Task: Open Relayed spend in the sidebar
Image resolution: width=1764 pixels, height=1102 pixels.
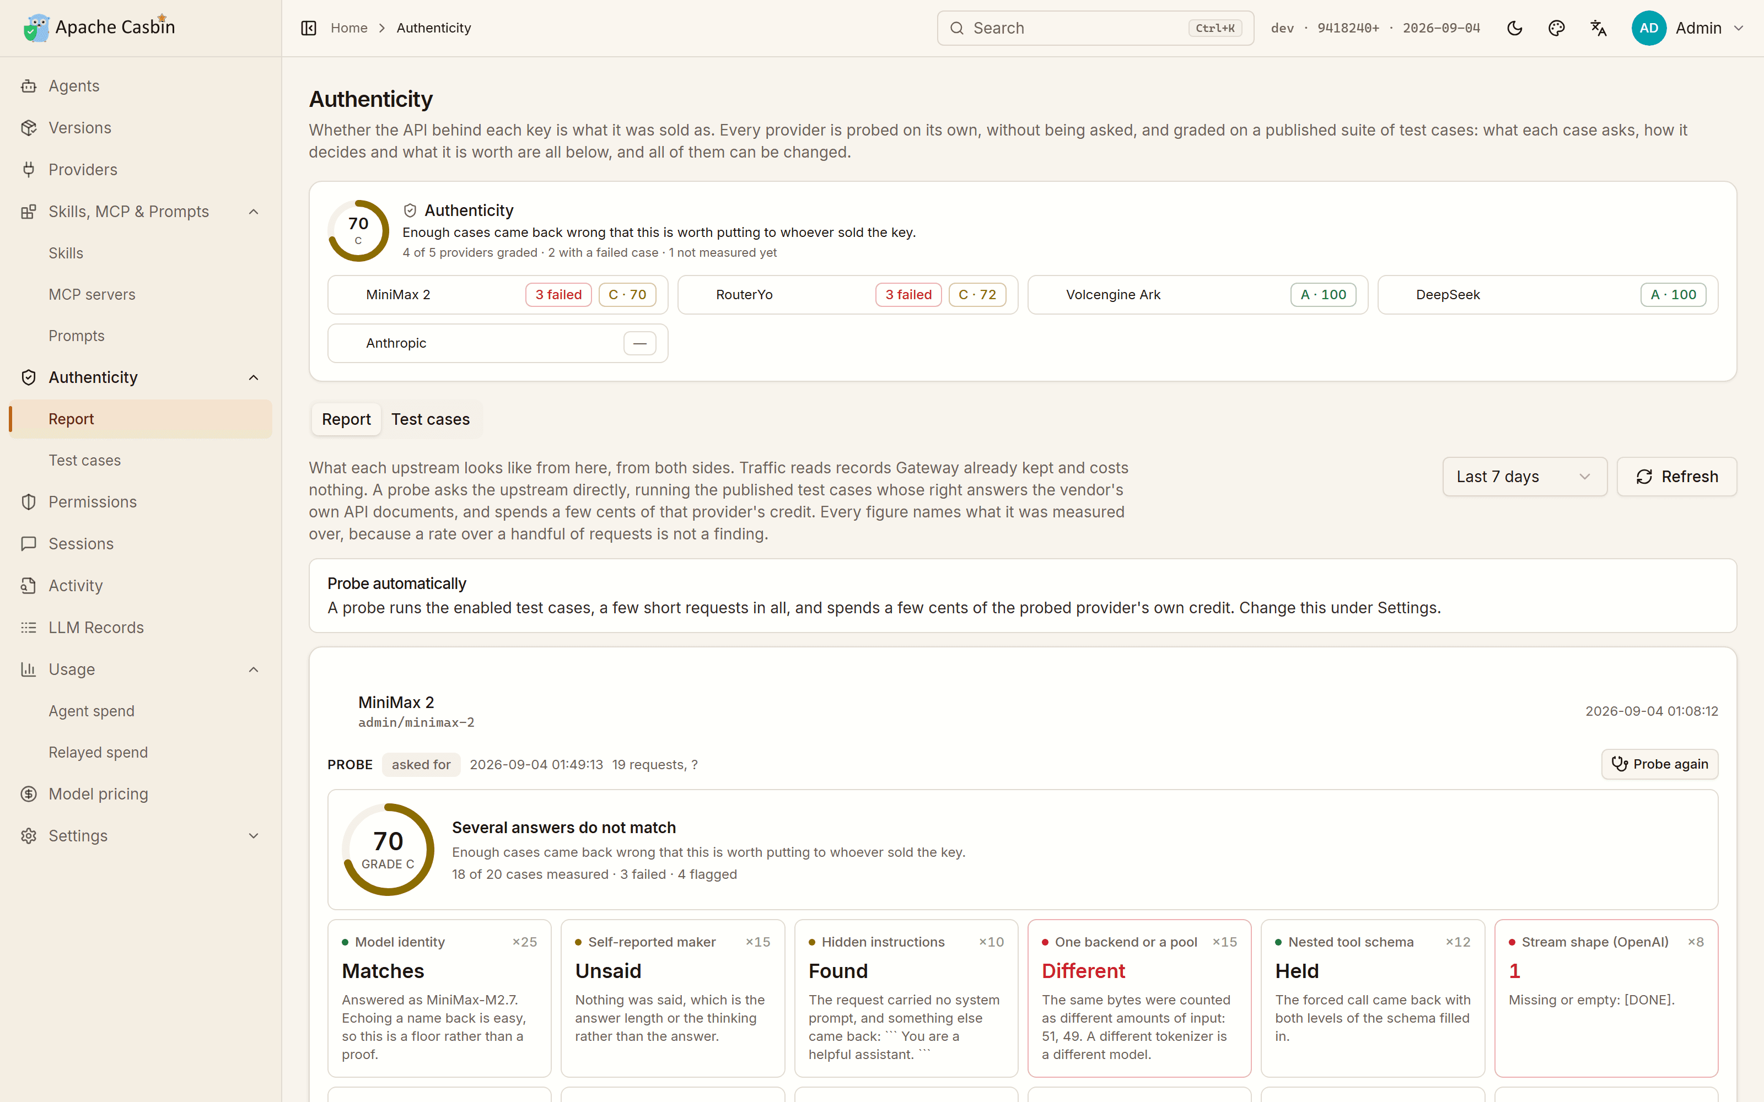Action: pyautogui.click(x=98, y=753)
